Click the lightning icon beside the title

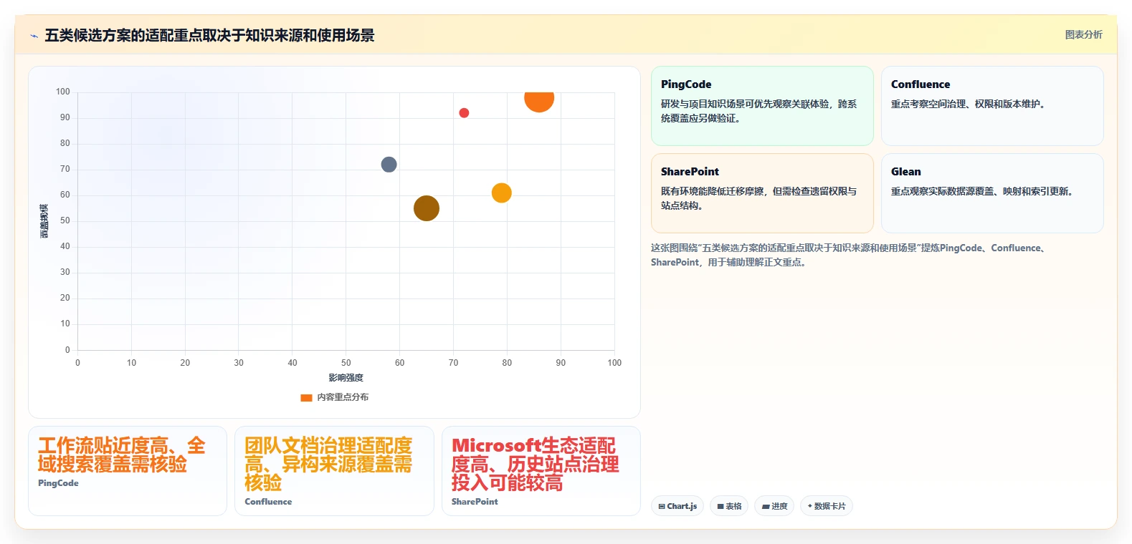(34, 36)
